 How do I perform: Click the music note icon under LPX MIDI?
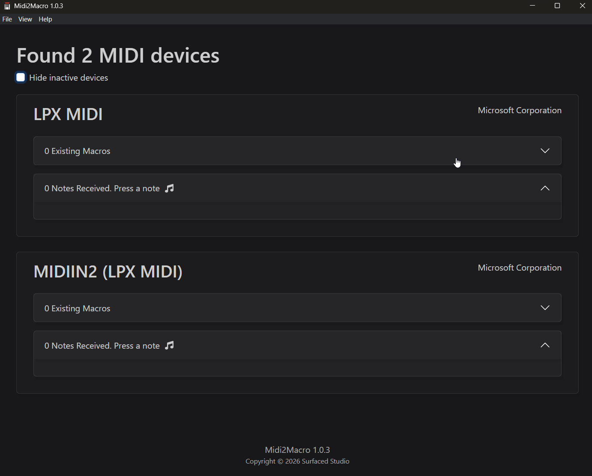(x=170, y=188)
